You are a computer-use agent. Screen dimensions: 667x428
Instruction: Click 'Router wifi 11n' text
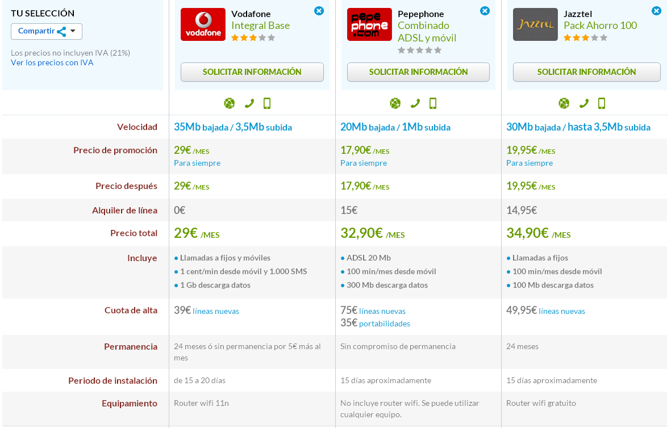point(201,403)
